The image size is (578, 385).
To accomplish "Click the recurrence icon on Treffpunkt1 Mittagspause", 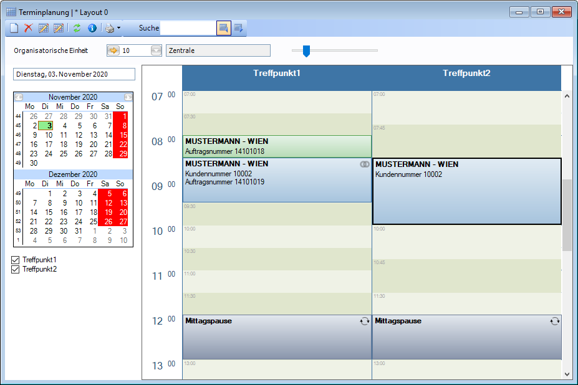I will (364, 321).
